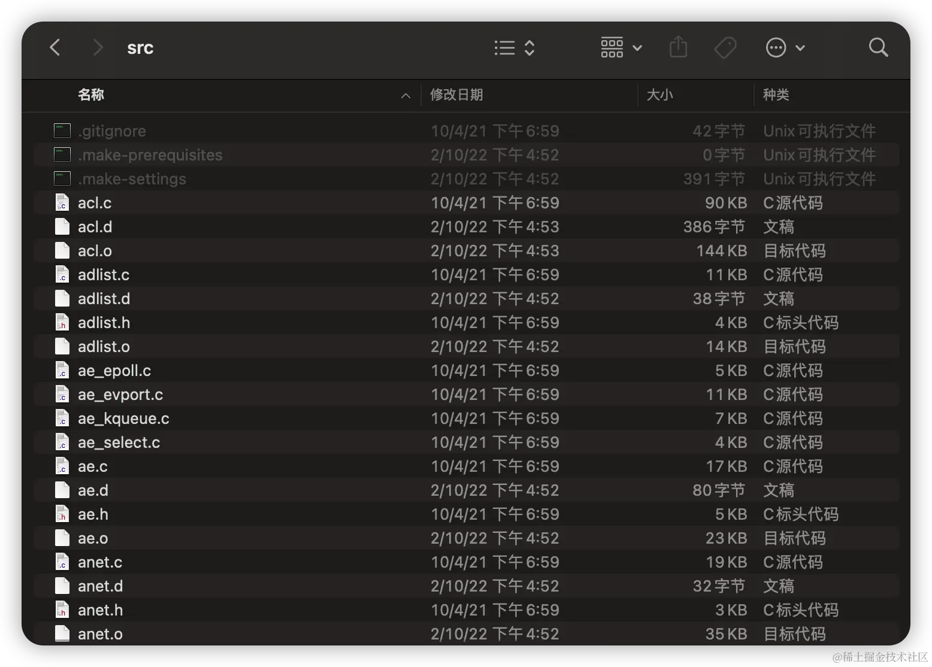This screenshot has height=667, width=932.
Task: Click the src folder title
Action: 140,48
